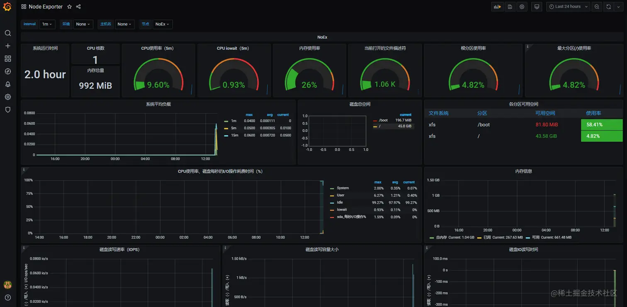Open the 系统平均负载 panel title menu
This screenshot has width=627, height=307.
click(x=158, y=104)
